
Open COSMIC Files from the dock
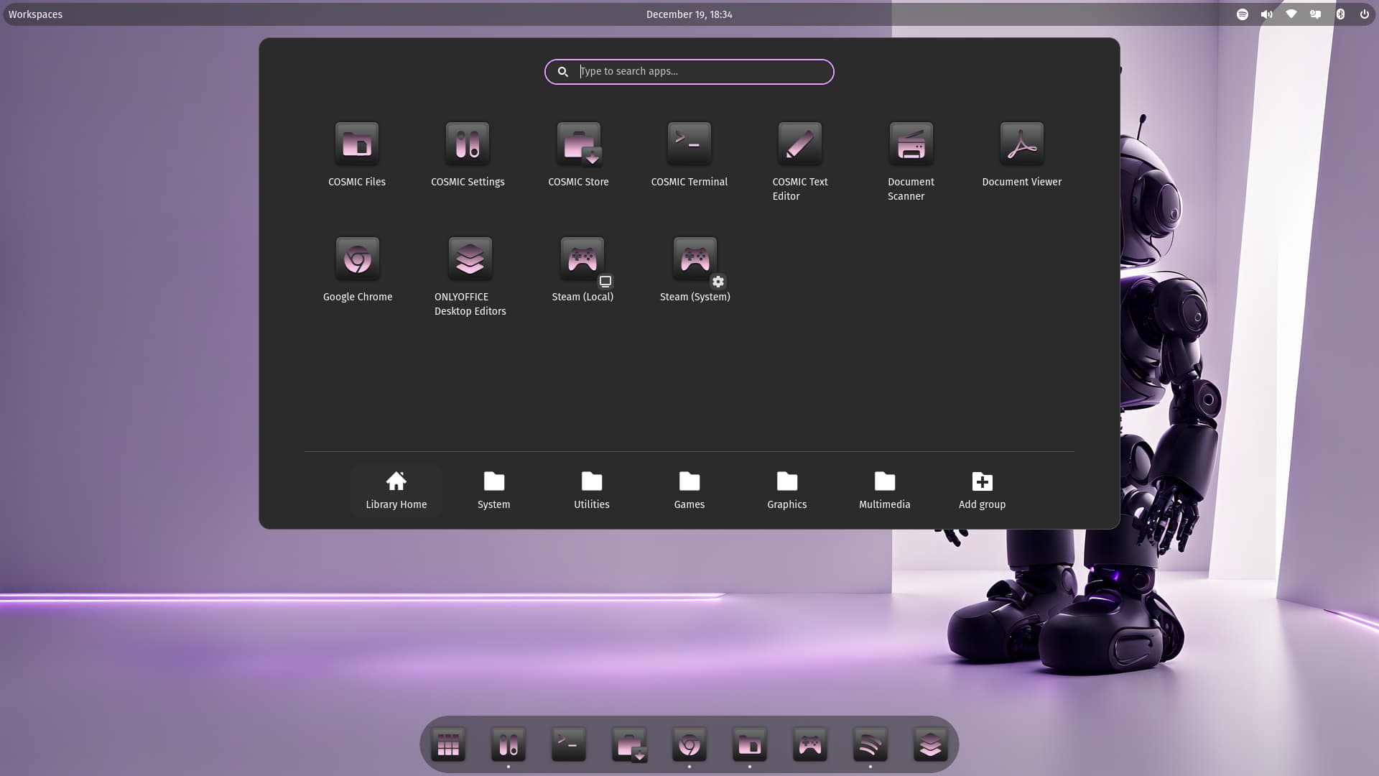(750, 745)
